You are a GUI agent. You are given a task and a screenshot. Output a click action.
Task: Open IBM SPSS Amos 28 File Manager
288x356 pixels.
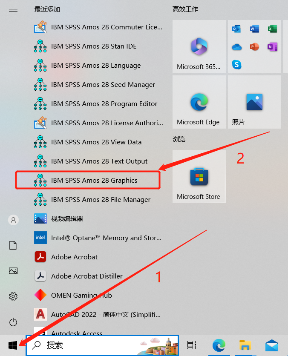pyautogui.click(x=101, y=200)
